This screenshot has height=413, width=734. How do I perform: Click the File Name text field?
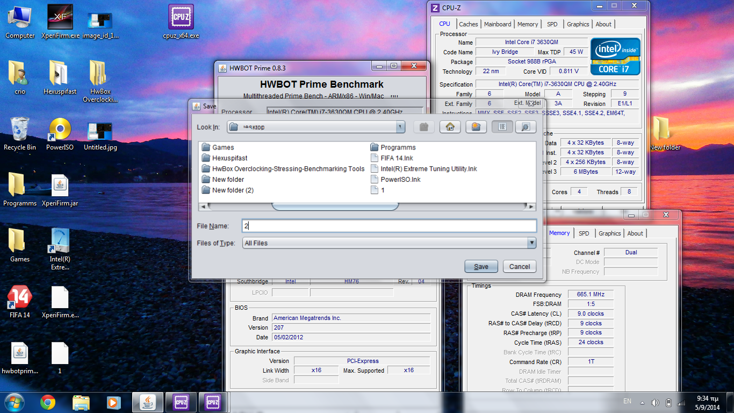tap(390, 226)
